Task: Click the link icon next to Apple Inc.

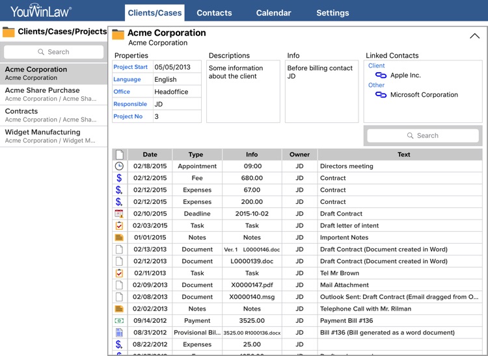Action: [381, 75]
